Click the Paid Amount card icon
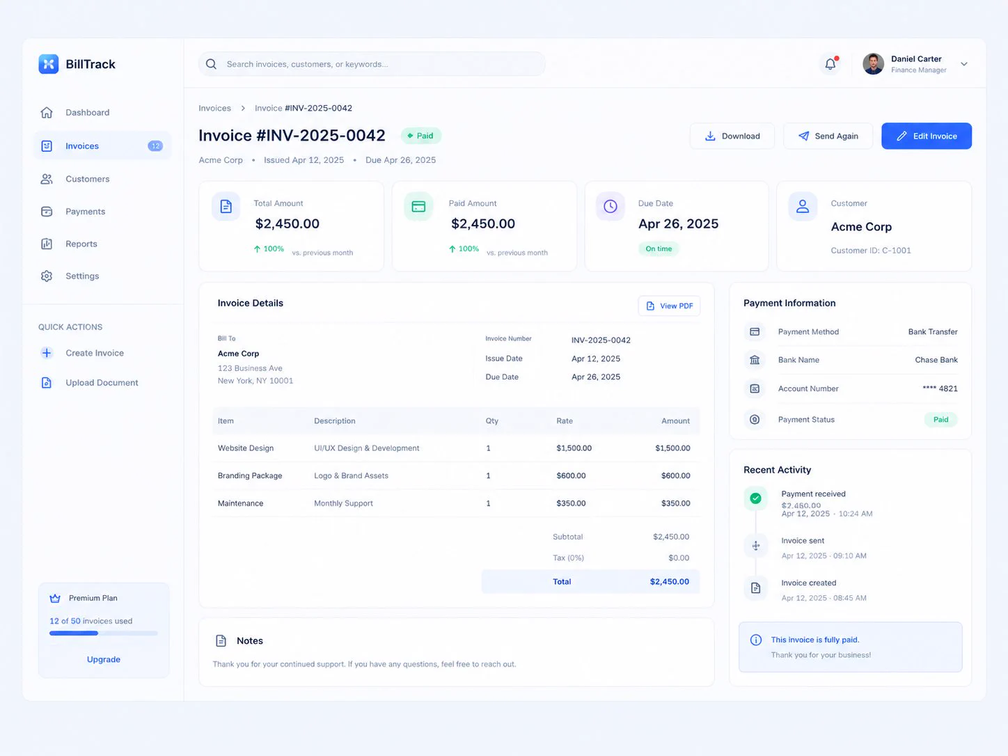 click(418, 207)
